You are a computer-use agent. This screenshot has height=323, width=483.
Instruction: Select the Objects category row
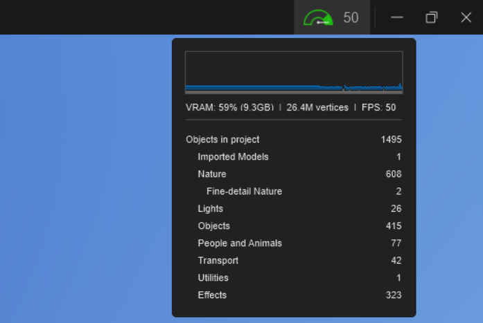point(213,226)
